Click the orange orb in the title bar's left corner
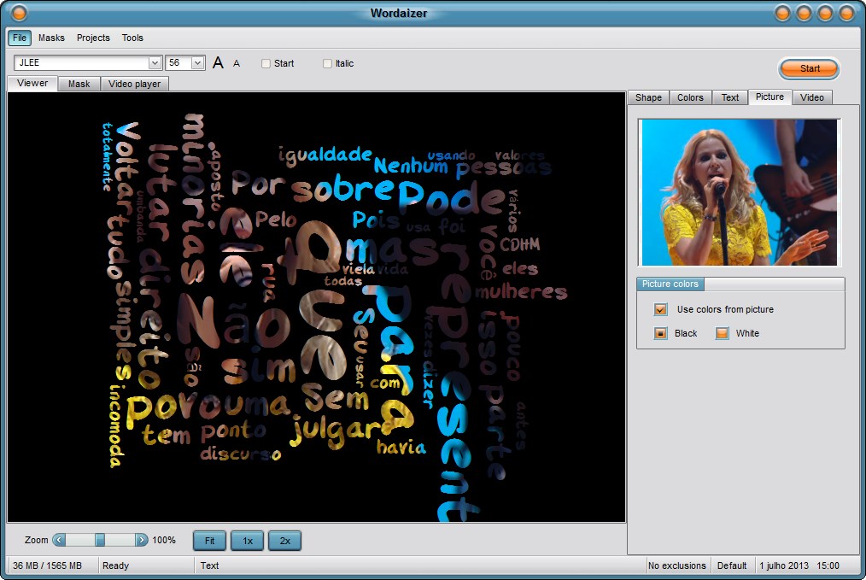The width and height of the screenshot is (866, 580). point(19,12)
